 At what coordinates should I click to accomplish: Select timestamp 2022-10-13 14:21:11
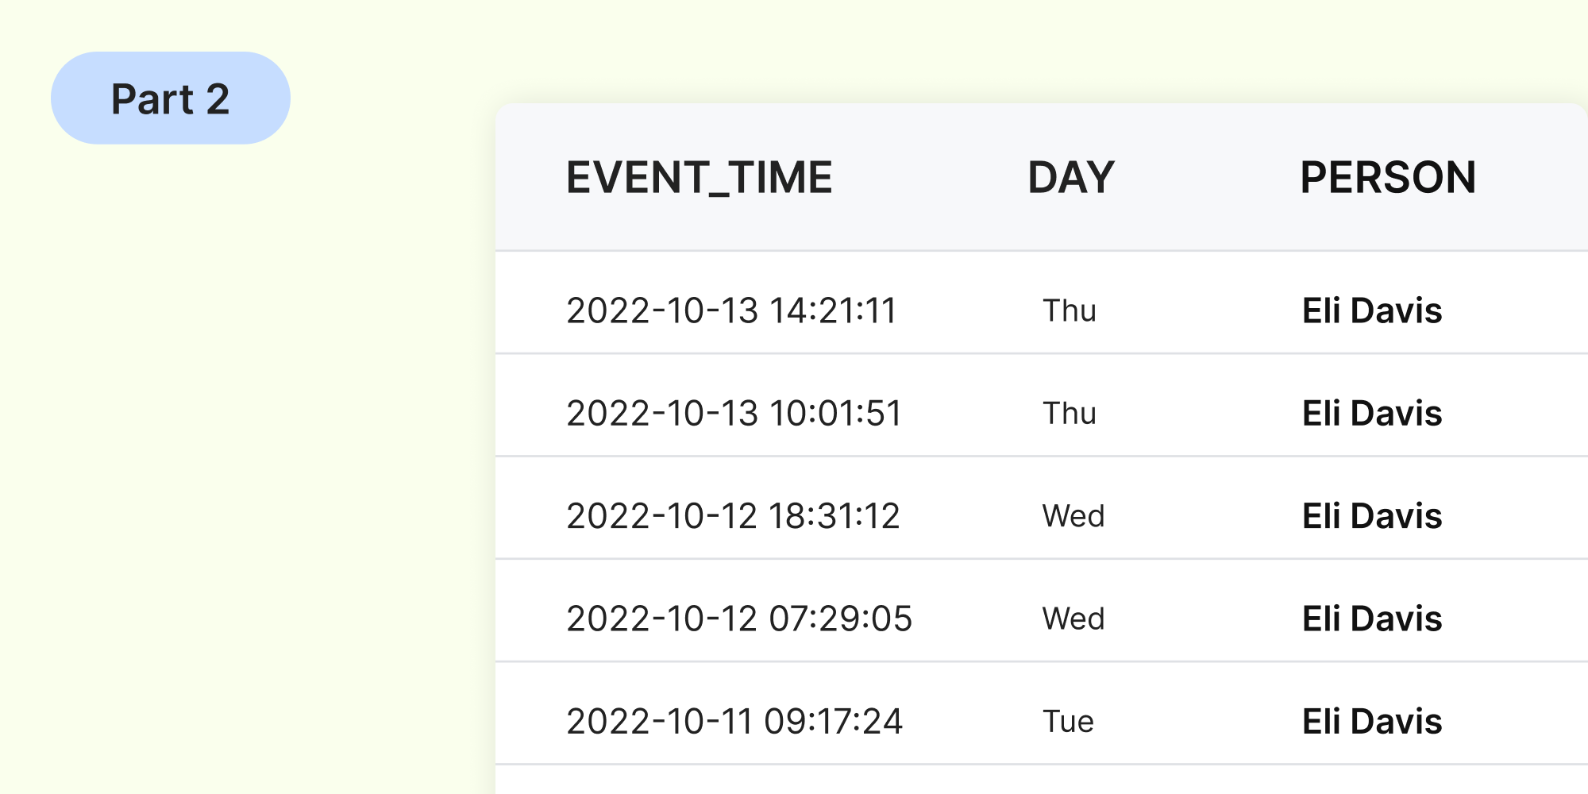tap(731, 310)
